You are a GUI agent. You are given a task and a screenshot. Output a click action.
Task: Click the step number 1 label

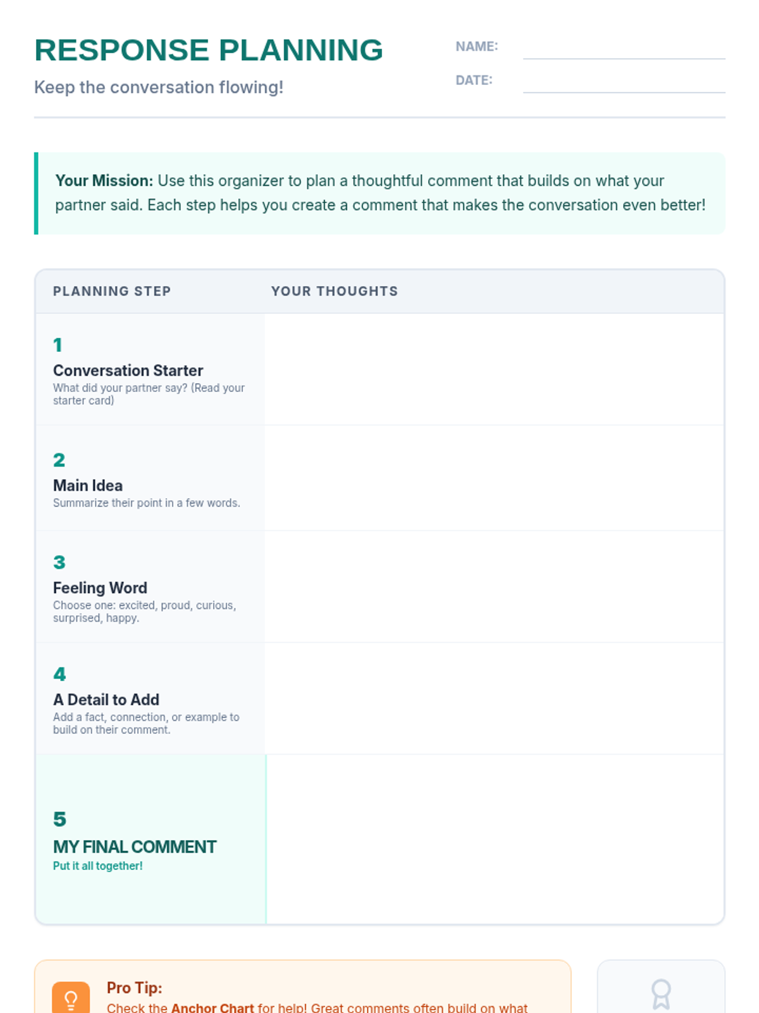[x=58, y=345]
